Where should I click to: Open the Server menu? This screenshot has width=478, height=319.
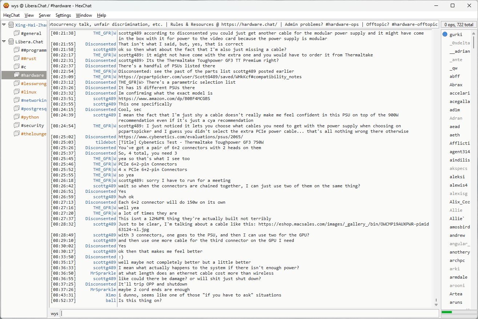pos(45,15)
